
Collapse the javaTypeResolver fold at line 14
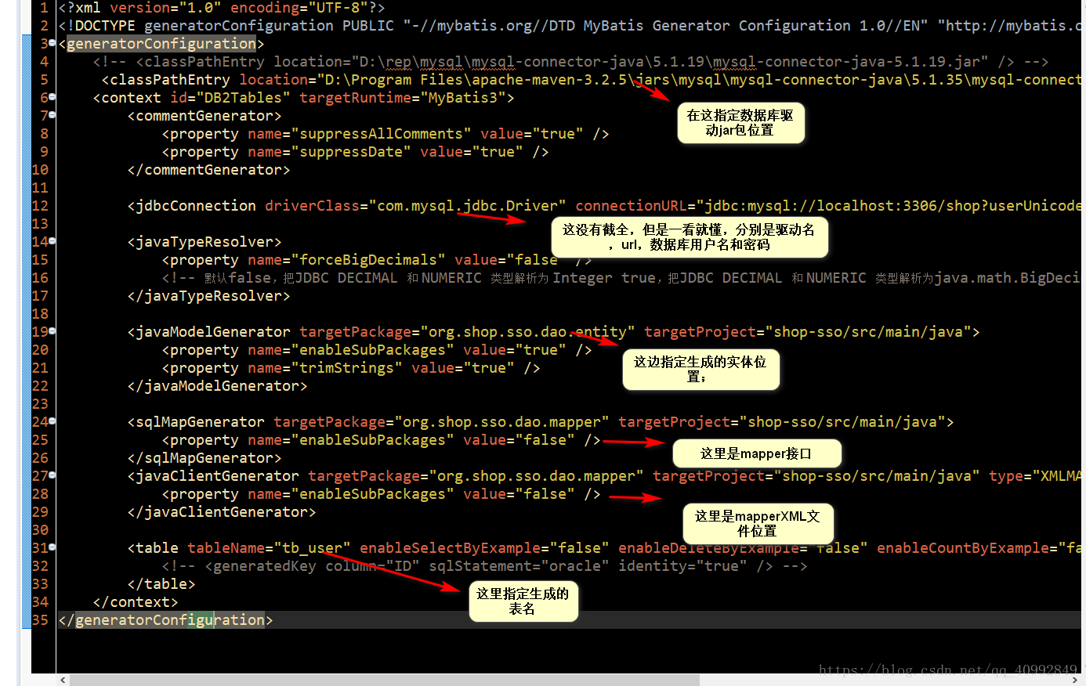click(50, 241)
